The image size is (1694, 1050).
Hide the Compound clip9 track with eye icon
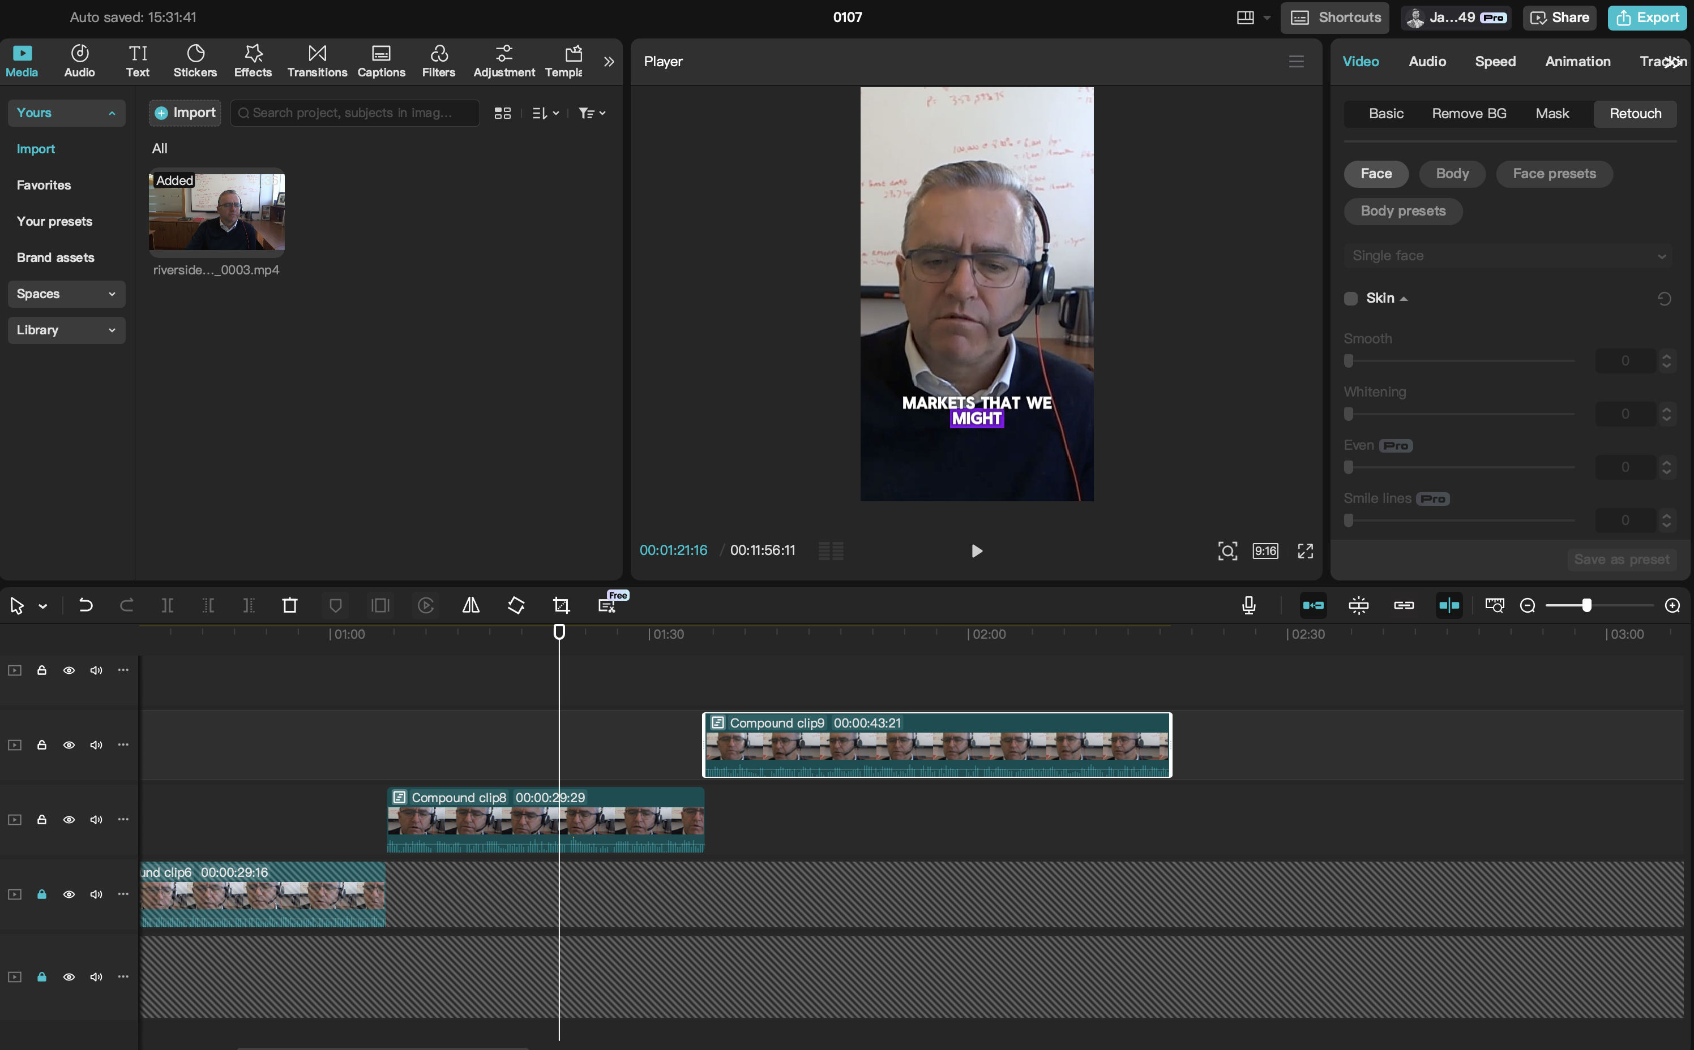[69, 745]
